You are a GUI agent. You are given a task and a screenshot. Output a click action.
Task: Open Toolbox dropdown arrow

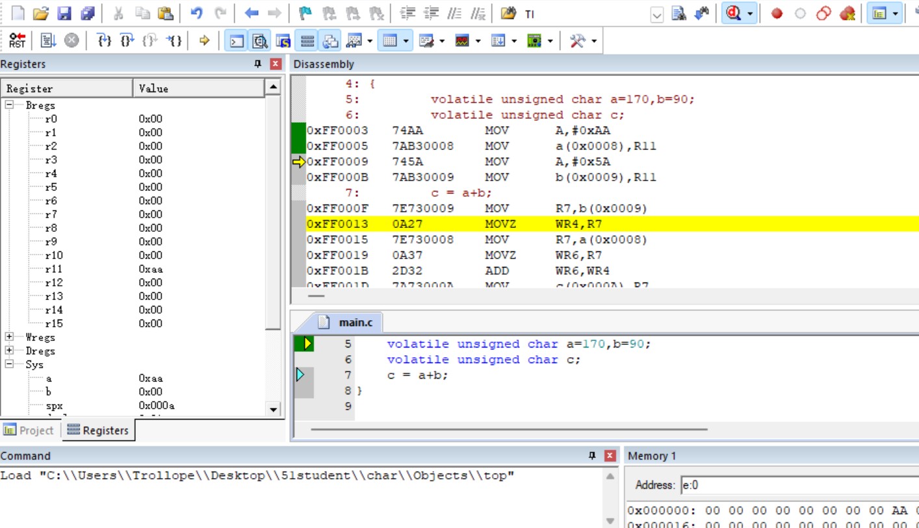tap(594, 41)
